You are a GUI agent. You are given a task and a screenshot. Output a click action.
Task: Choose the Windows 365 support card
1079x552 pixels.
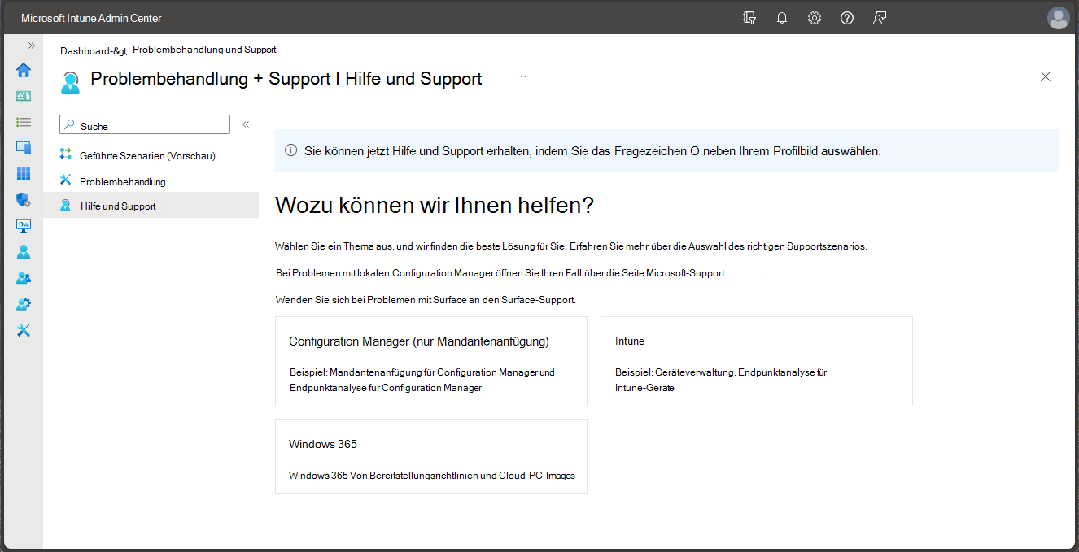(431, 457)
